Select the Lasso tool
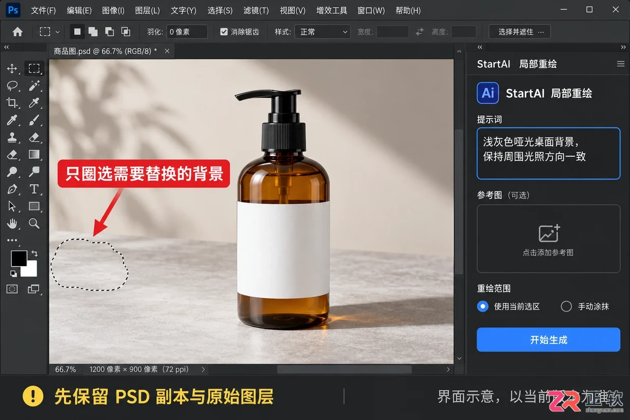This screenshot has width=630, height=420. (12, 86)
